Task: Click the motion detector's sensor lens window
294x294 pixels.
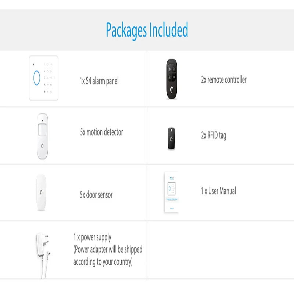Action: click(x=43, y=129)
